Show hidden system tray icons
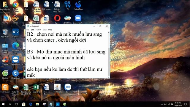190x107 pixels. pos(162,104)
